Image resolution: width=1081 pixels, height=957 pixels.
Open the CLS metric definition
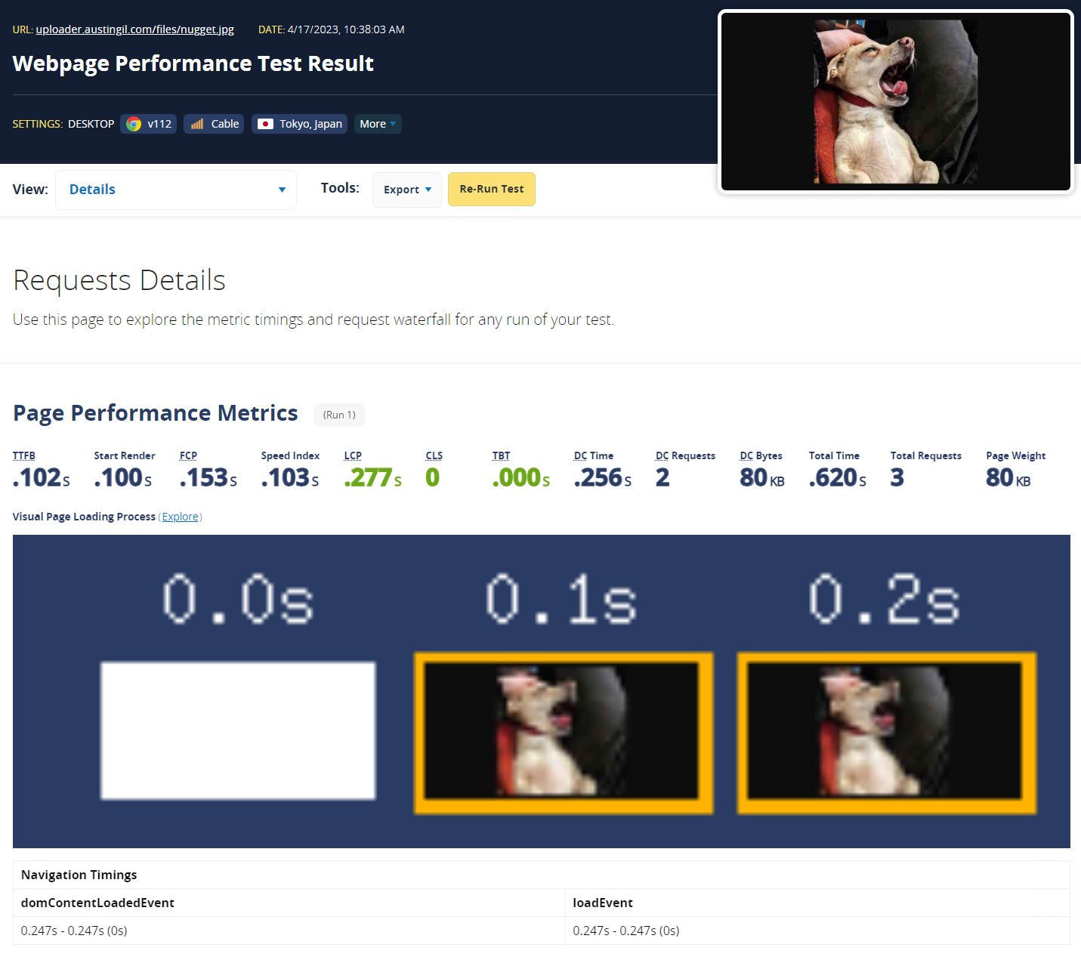[x=434, y=455]
